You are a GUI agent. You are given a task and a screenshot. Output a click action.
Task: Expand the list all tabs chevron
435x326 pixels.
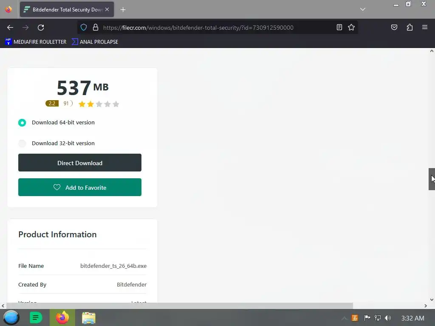tap(363, 9)
